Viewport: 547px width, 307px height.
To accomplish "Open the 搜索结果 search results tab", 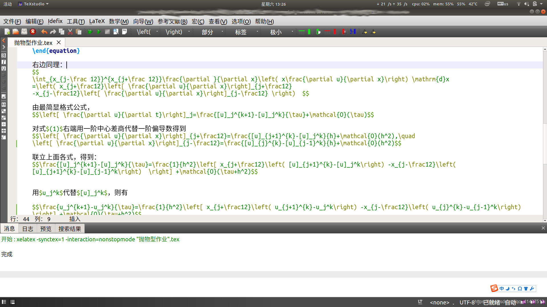I will click(70, 229).
